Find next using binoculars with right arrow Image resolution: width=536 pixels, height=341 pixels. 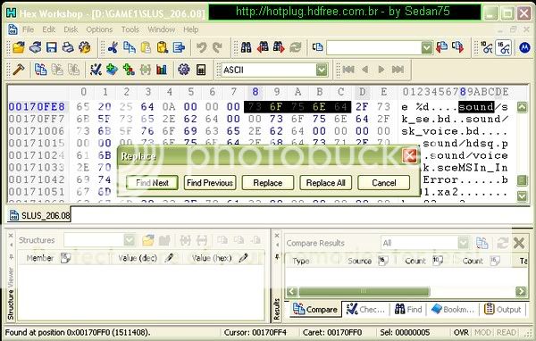pos(279,47)
